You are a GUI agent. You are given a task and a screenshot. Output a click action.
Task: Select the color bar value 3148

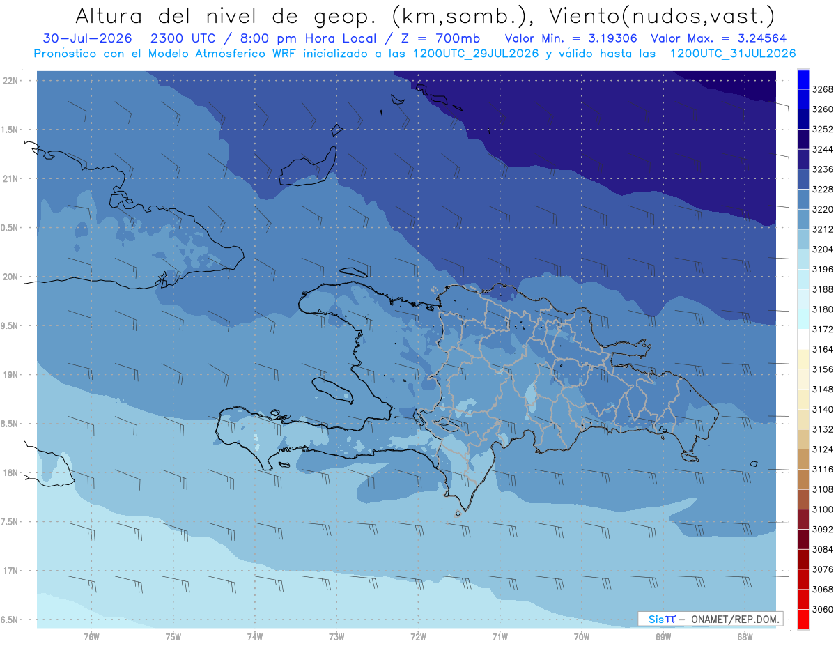(x=823, y=389)
